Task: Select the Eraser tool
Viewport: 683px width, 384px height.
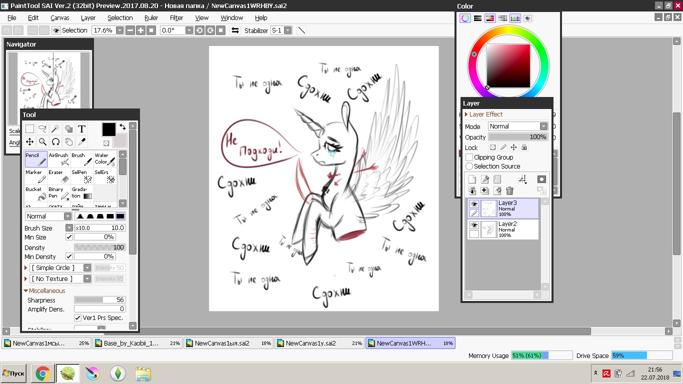Action: click(59, 176)
